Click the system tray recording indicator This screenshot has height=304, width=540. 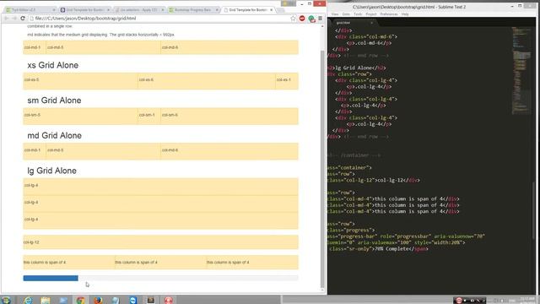point(459,301)
